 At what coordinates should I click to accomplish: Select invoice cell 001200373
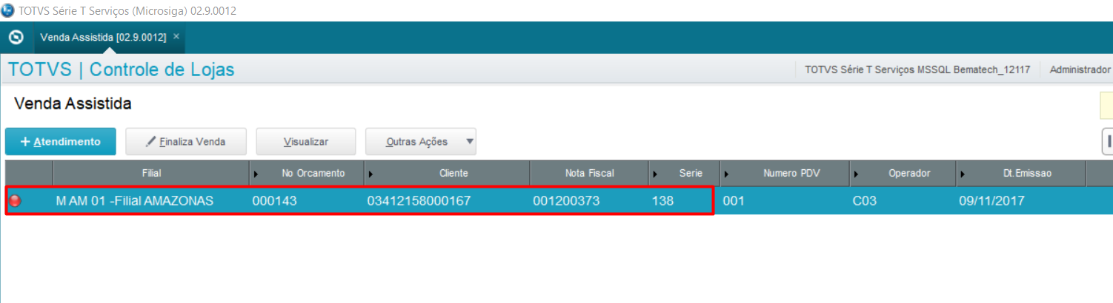coord(589,200)
